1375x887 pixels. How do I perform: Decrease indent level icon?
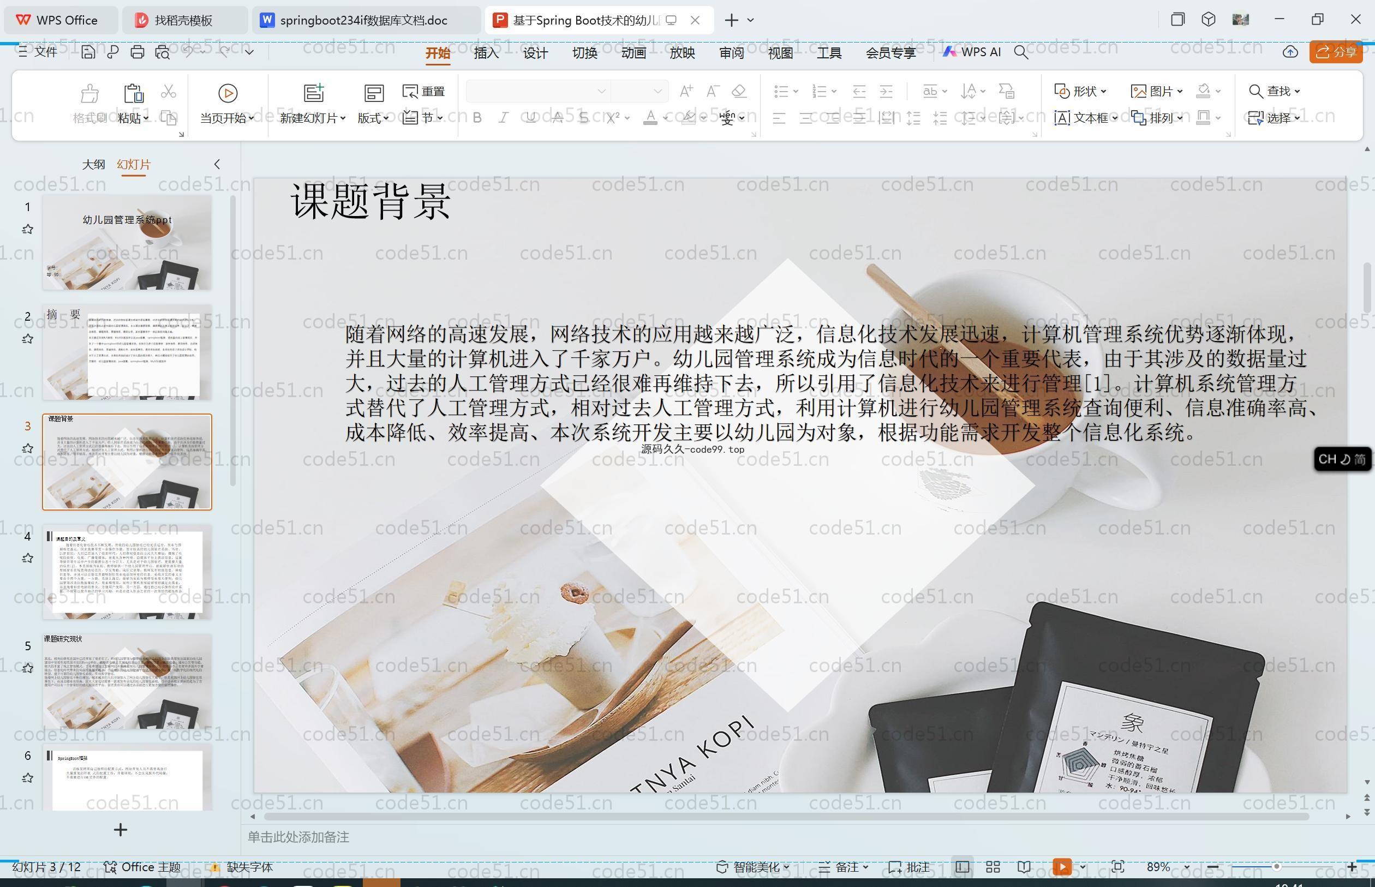pyautogui.click(x=859, y=91)
